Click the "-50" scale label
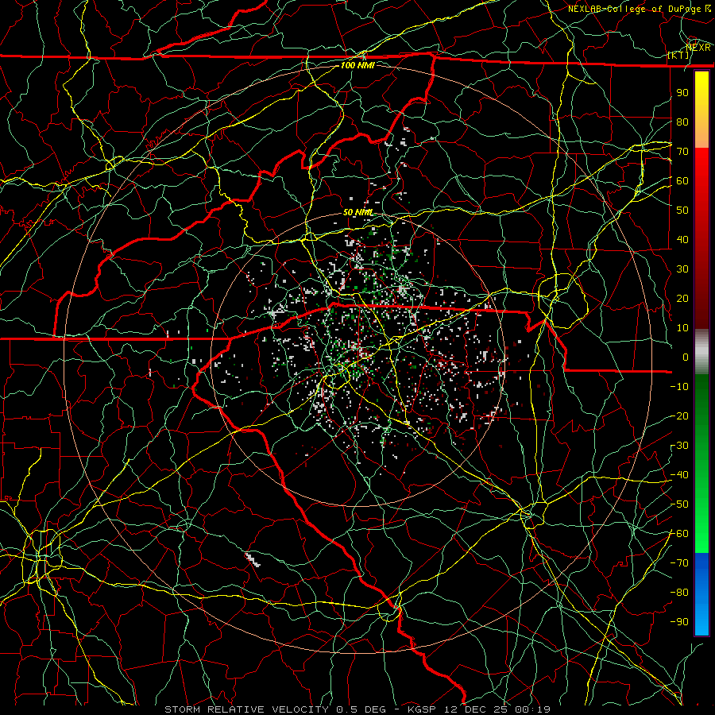Viewport: 715px width, 715px height. tap(679, 504)
